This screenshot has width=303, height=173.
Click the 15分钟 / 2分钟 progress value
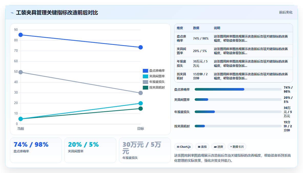(x=288, y=126)
